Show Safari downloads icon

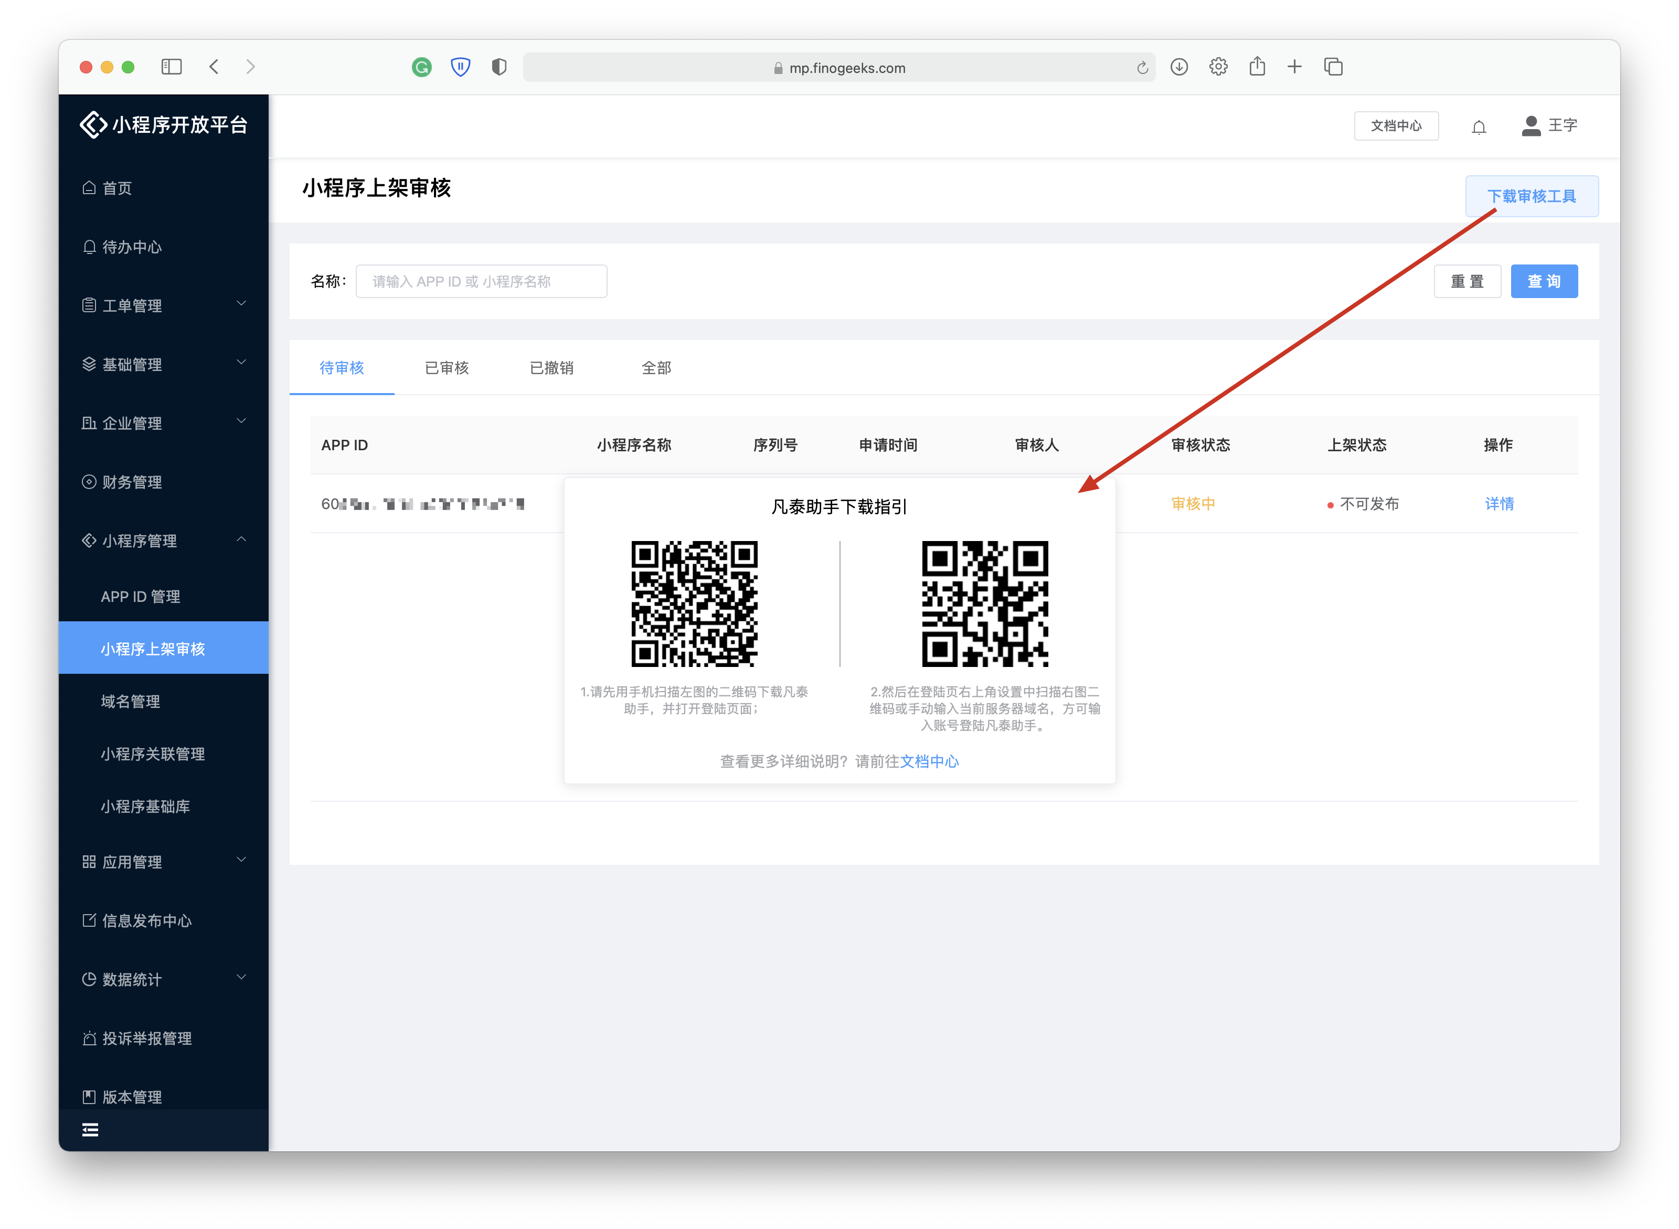pyautogui.click(x=1179, y=67)
